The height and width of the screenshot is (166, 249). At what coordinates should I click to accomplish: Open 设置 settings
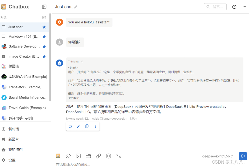[x=25, y=160]
